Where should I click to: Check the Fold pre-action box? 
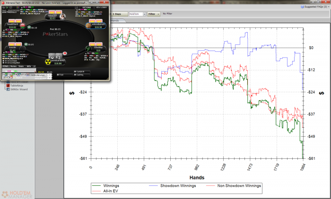(58, 75)
